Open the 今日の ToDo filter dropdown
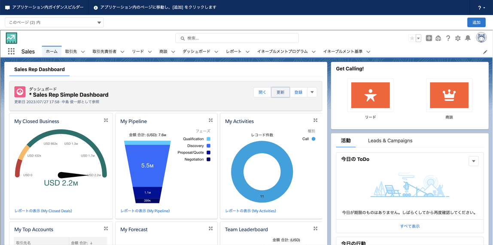 [x=474, y=161]
